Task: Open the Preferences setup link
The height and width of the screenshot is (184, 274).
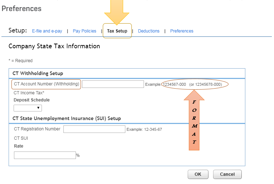Action: coord(182,31)
